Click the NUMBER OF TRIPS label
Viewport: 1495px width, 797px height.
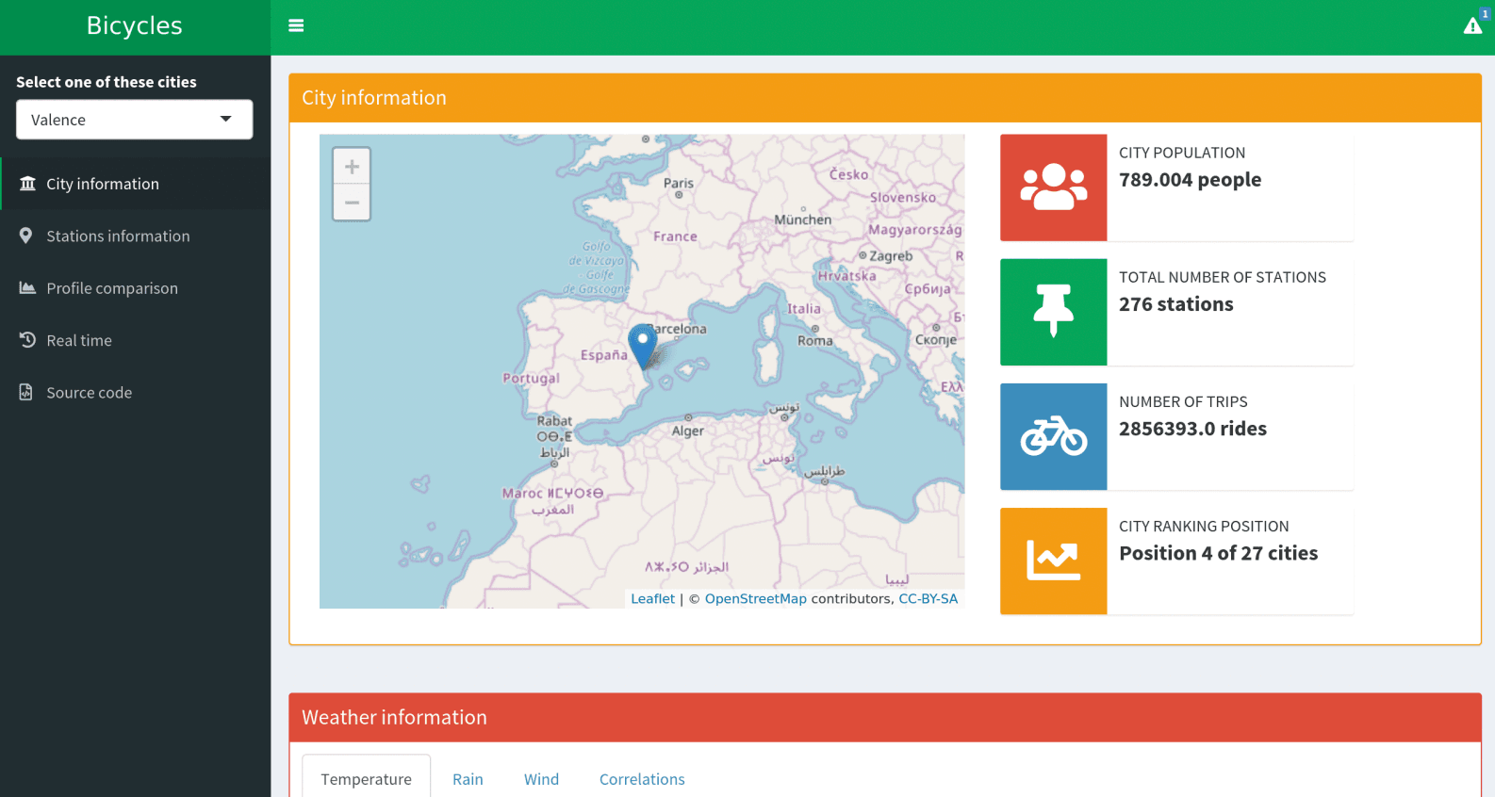click(1183, 401)
